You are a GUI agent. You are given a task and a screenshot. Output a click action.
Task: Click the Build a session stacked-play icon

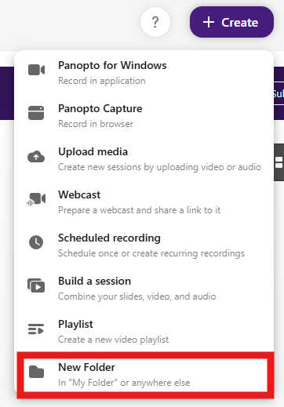36,285
